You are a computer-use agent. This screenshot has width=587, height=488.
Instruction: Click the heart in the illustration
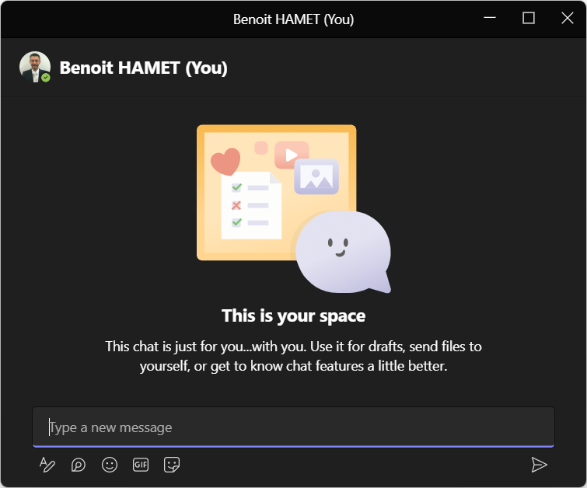point(225,162)
